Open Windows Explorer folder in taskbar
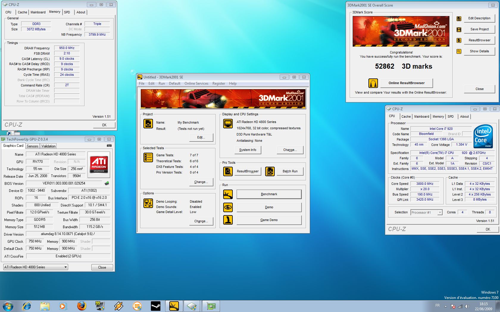Screen dimensions: 500x312 45,306
